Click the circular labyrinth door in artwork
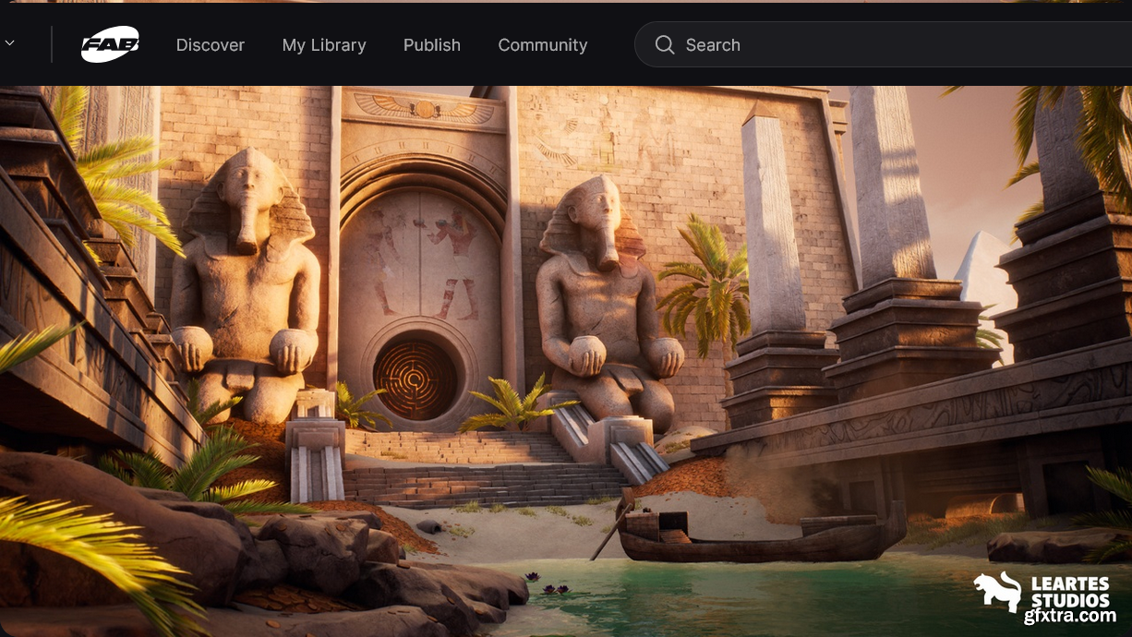 (x=415, y=377)
